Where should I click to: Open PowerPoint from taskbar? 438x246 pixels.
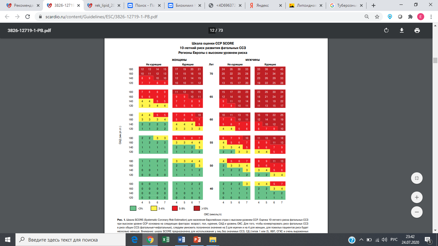(x=197, y=240)
